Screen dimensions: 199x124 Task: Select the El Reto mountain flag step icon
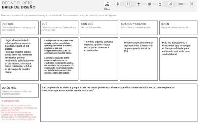point(107,4)
